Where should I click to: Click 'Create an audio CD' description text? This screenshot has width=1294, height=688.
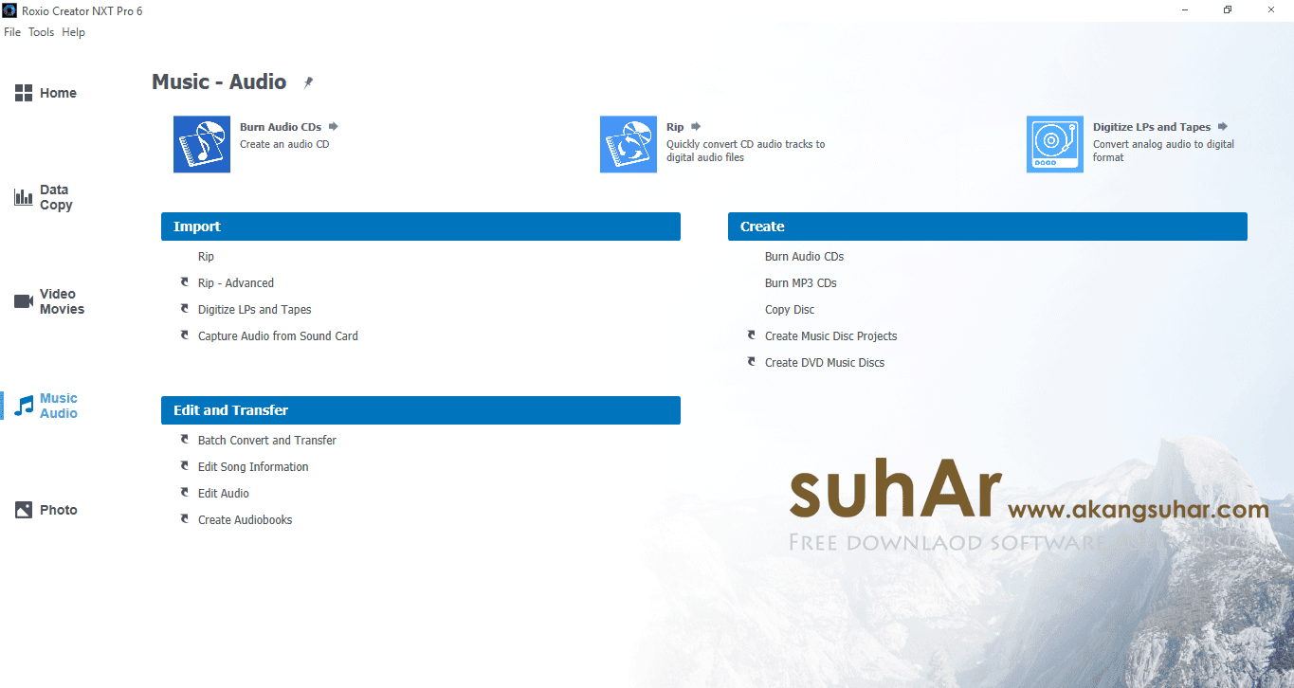(x=284, y=145)
